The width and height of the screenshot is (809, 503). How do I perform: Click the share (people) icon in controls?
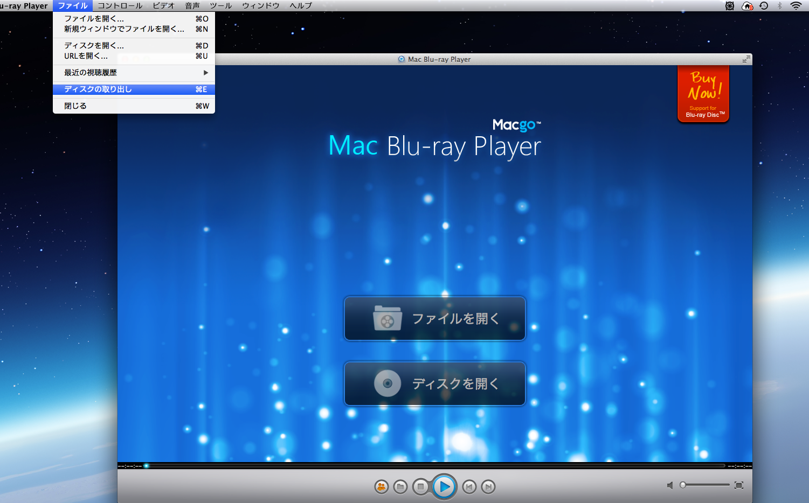click(x=382, y=487)
